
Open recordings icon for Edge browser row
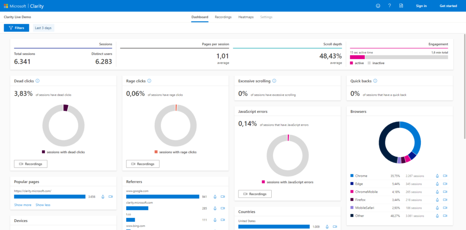(445, 184)
